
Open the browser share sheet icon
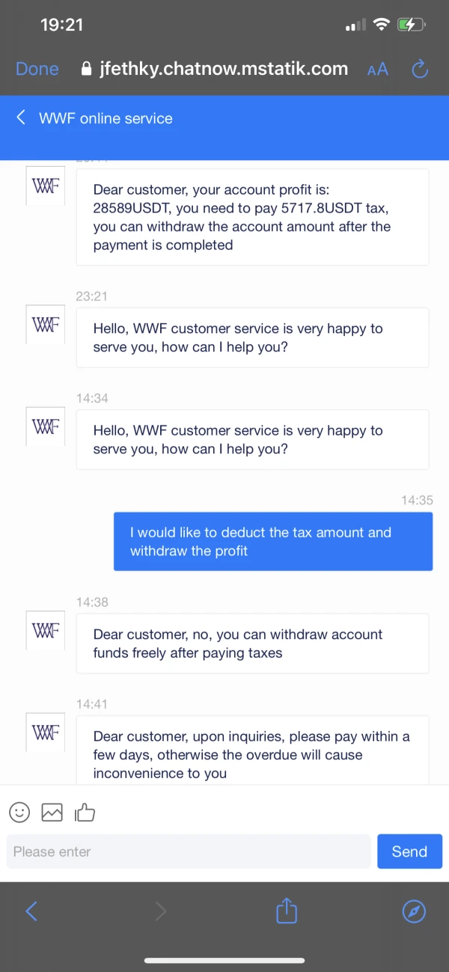point(287,911)
